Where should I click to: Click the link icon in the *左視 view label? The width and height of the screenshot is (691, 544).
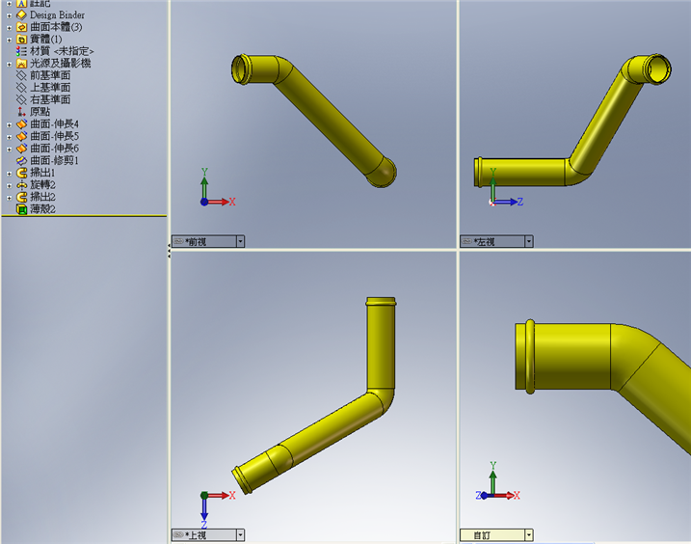(x=466, y=241)
